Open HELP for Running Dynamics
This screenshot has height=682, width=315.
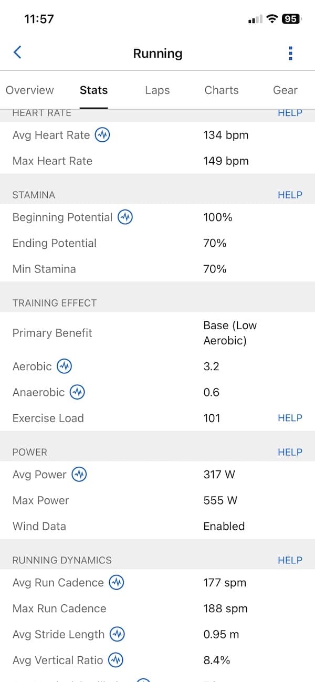290,560
